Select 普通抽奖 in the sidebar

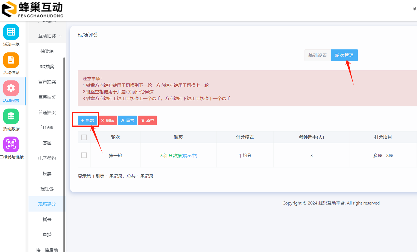(47, 113)
